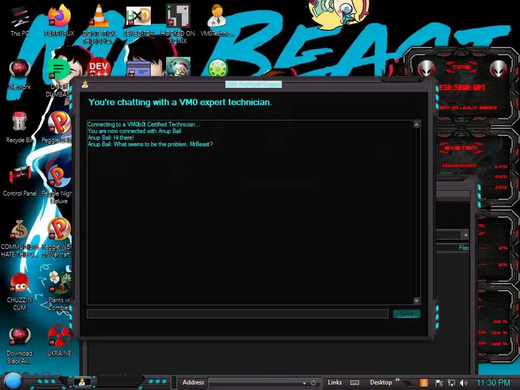The height and width of the screenshot is (390, 520).
Task: Click the Address bar refresh button
Action: tap(313, 383)
